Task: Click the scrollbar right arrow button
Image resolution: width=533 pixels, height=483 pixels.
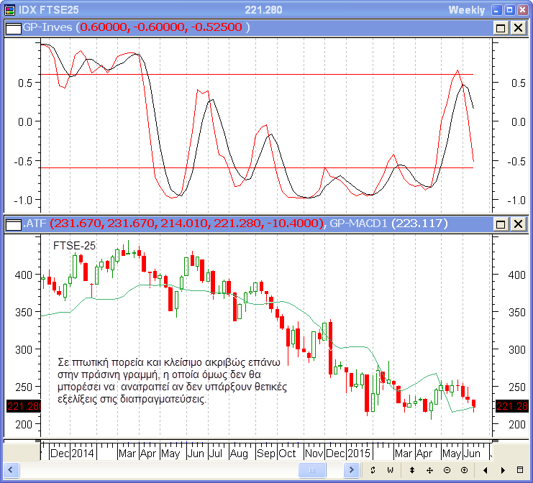Action: click(x=352, y=470)
